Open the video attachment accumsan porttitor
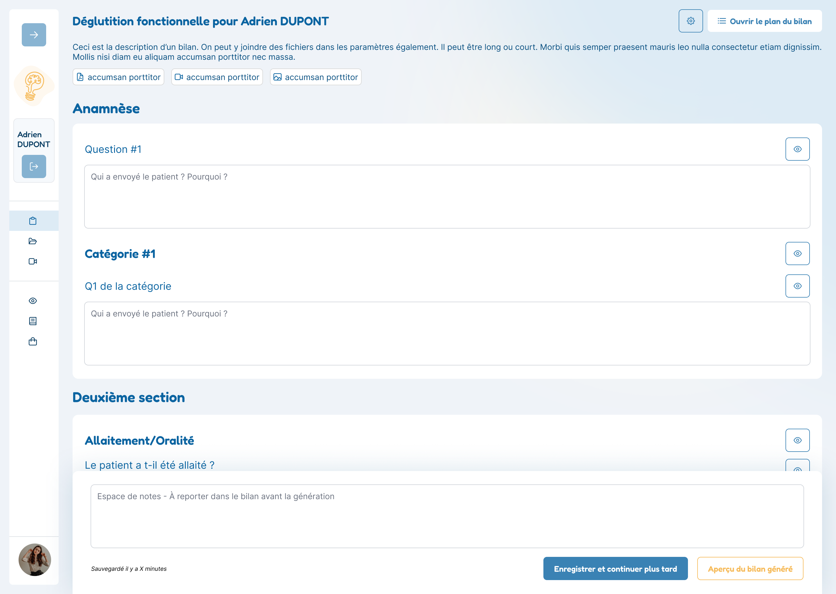The height and width of the screenshot is (594, 836). [217, 77]
